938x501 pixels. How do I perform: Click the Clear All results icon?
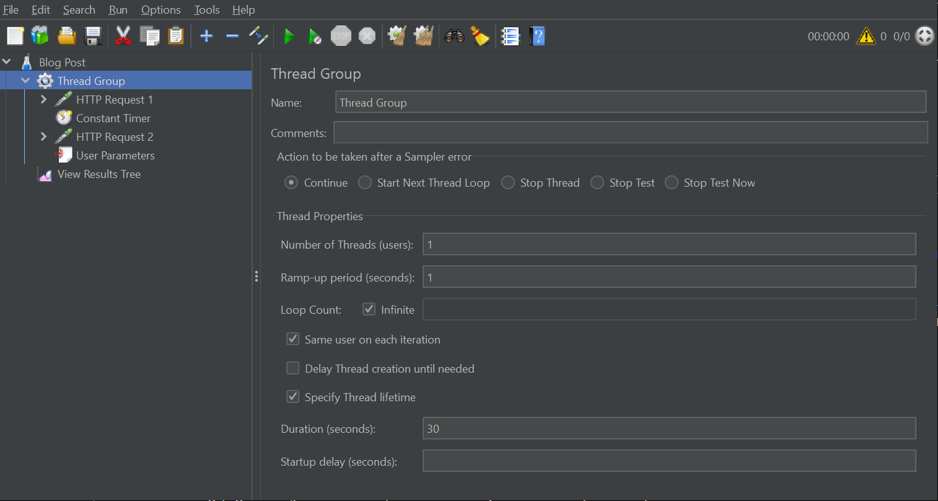423,36
